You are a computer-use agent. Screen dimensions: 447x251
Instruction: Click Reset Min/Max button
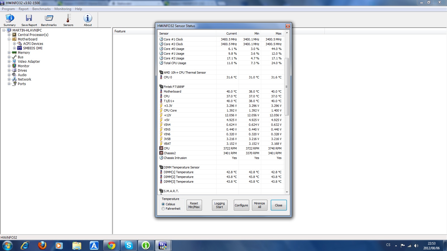194,205
